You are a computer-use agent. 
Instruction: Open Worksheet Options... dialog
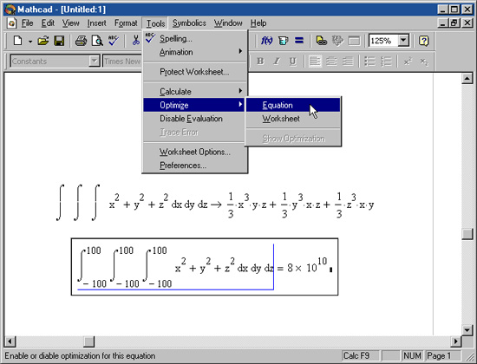click(195, 152)
